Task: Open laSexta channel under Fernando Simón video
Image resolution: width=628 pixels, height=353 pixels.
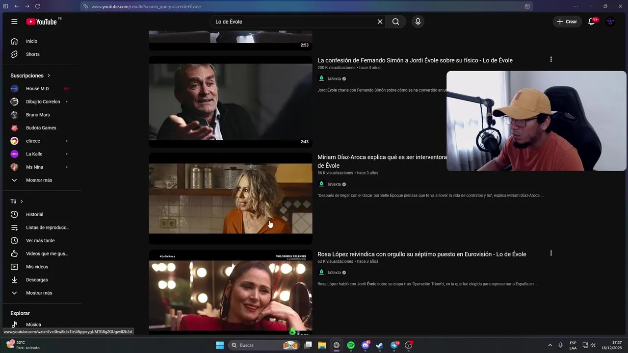Action: [x=334, y=78]
